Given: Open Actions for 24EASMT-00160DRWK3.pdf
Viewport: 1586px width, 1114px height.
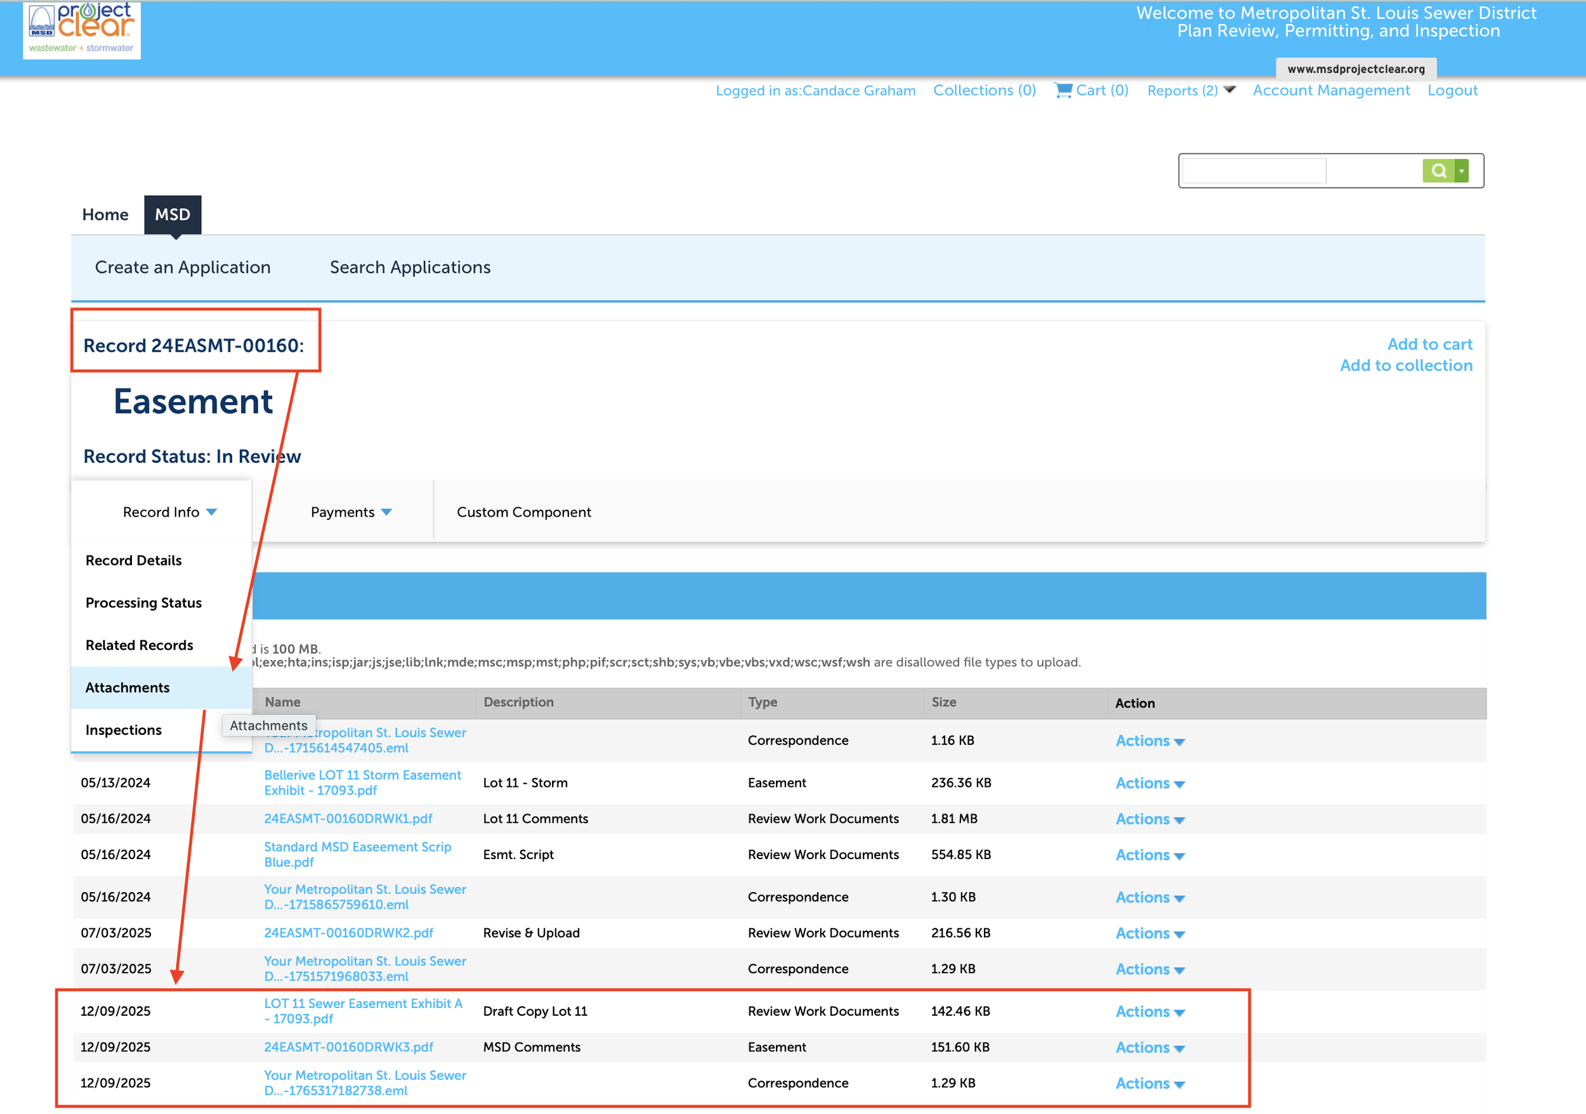Looking at the screenshot, I should click(1150, 1047).
